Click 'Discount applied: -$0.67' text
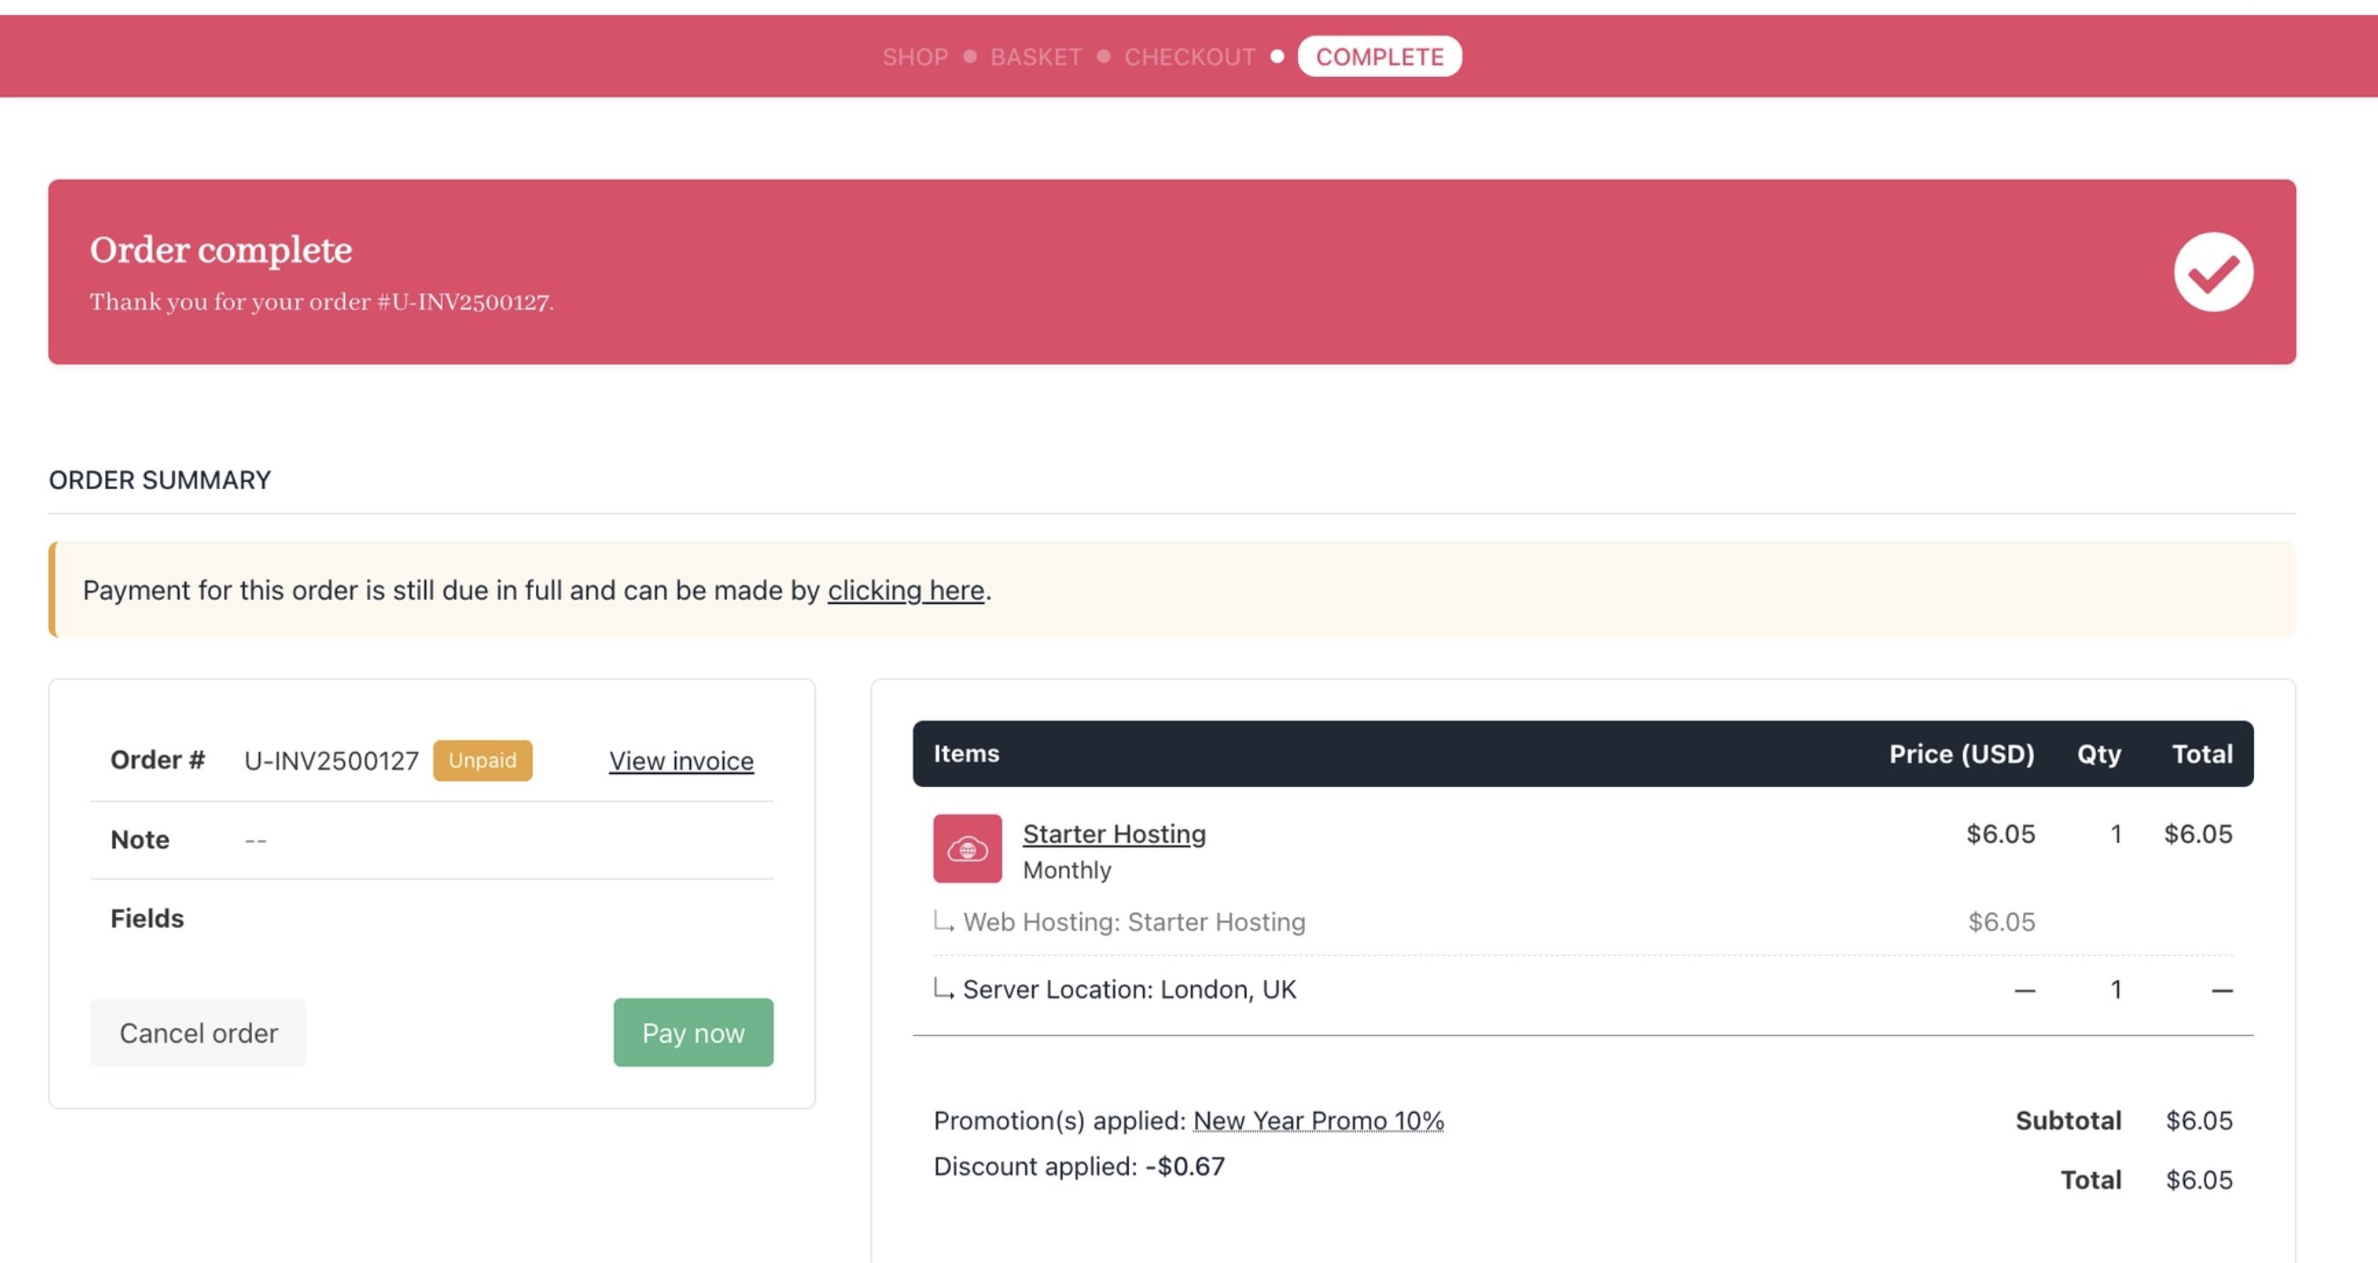2378x1263 pixels. point(1079,1166)
